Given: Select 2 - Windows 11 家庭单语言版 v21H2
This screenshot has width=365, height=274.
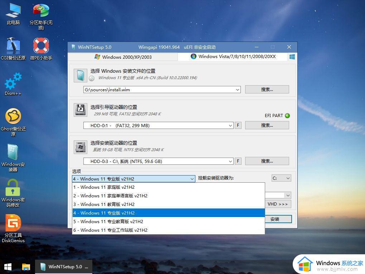Looking at the screenshot, I should [169, 196].
